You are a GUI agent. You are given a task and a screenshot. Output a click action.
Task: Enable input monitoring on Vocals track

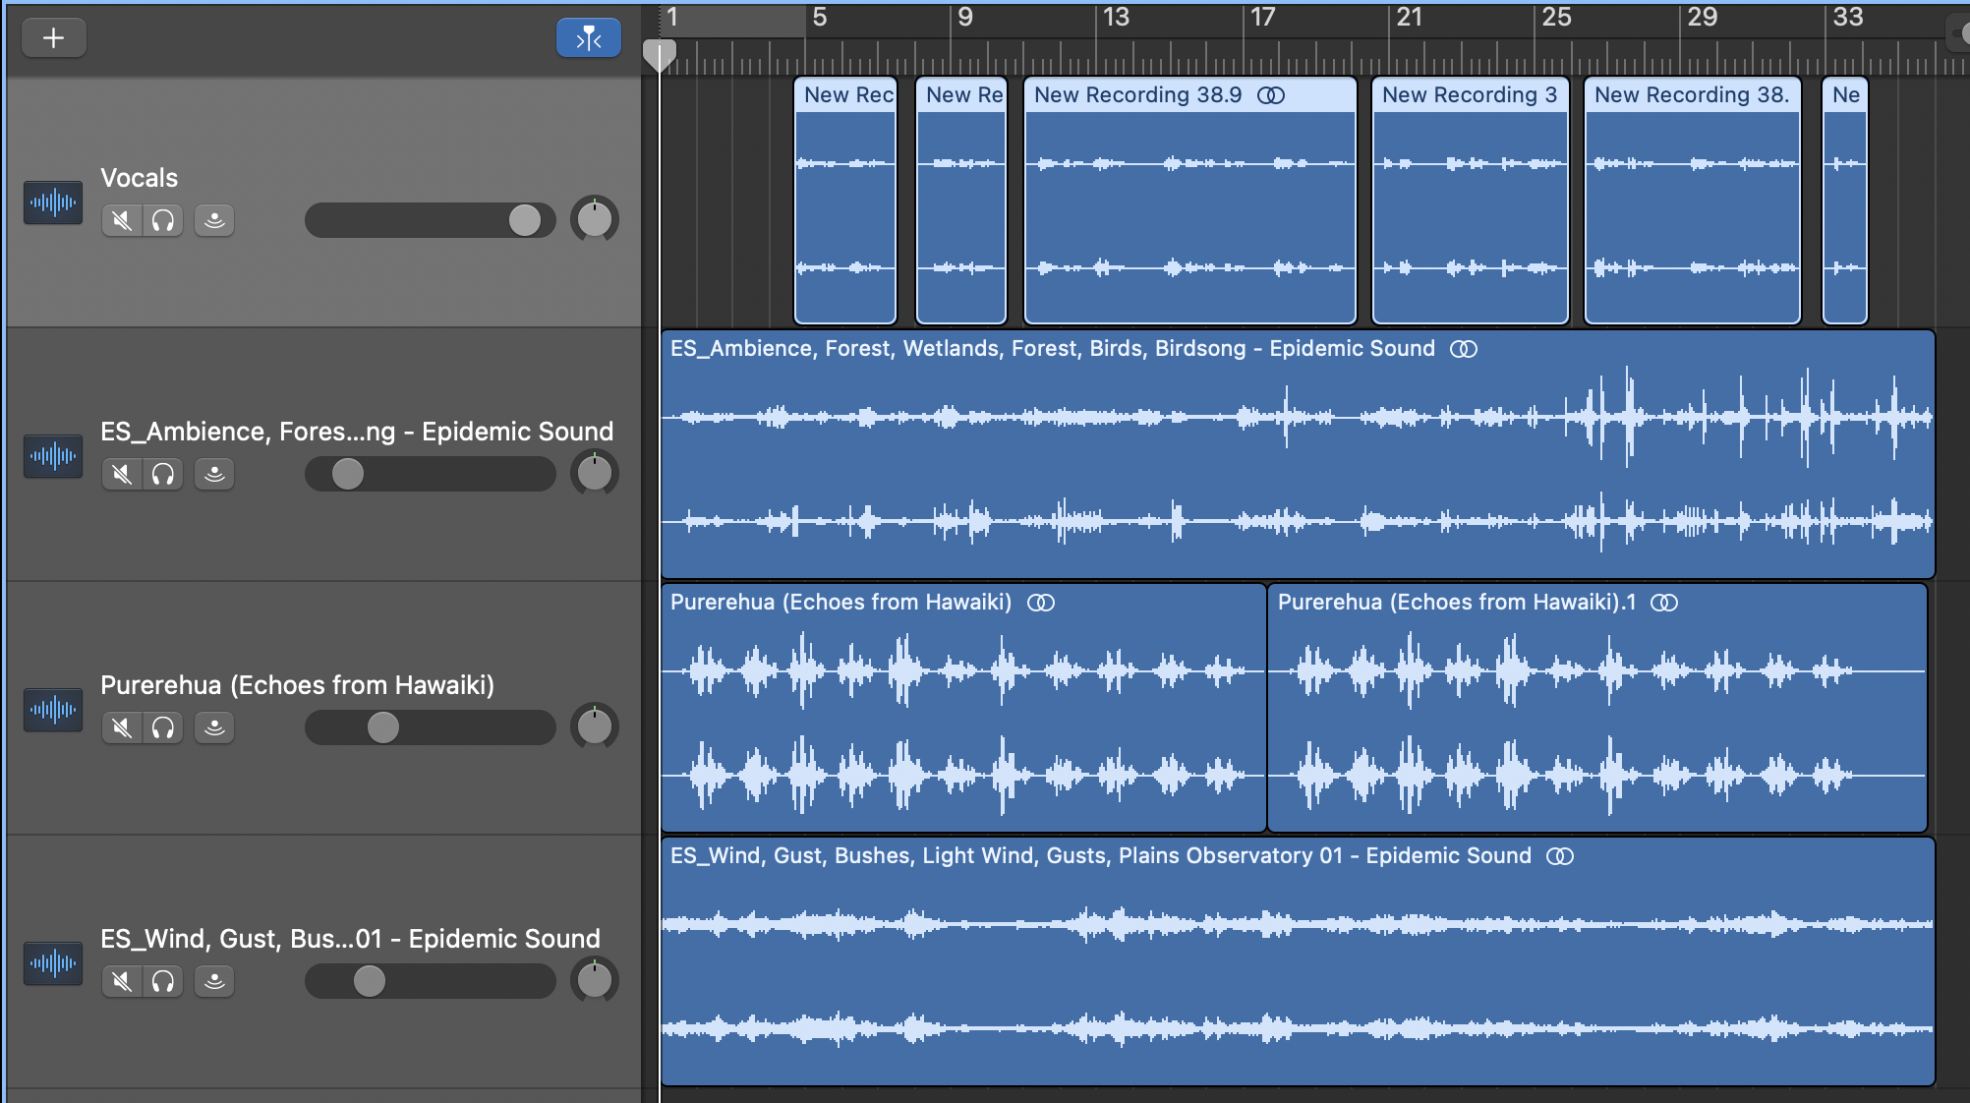click(x=214, y=220)
